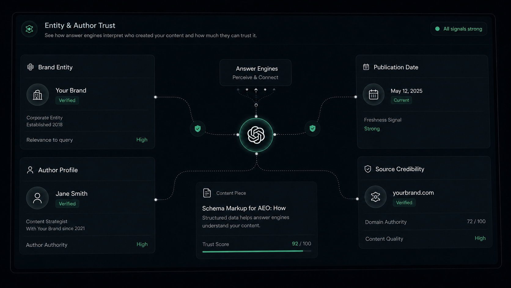511x288 pixels.
Task: Click the 92 / 100 Trust Score value
Action: tap(302, 244)
